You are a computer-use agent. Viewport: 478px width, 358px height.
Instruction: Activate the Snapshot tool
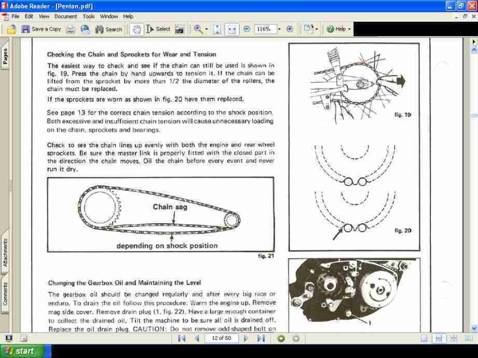(180, 29)
